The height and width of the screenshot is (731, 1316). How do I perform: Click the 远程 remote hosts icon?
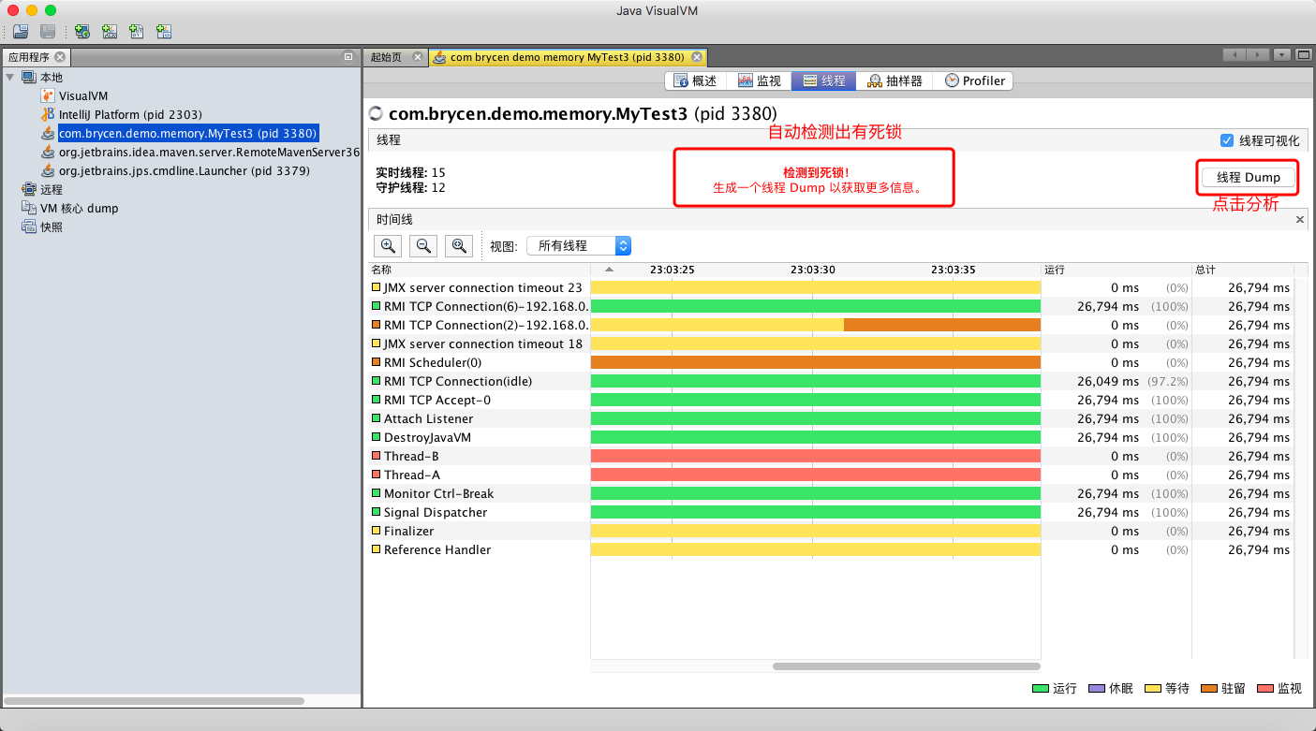(x=29, y=189)
